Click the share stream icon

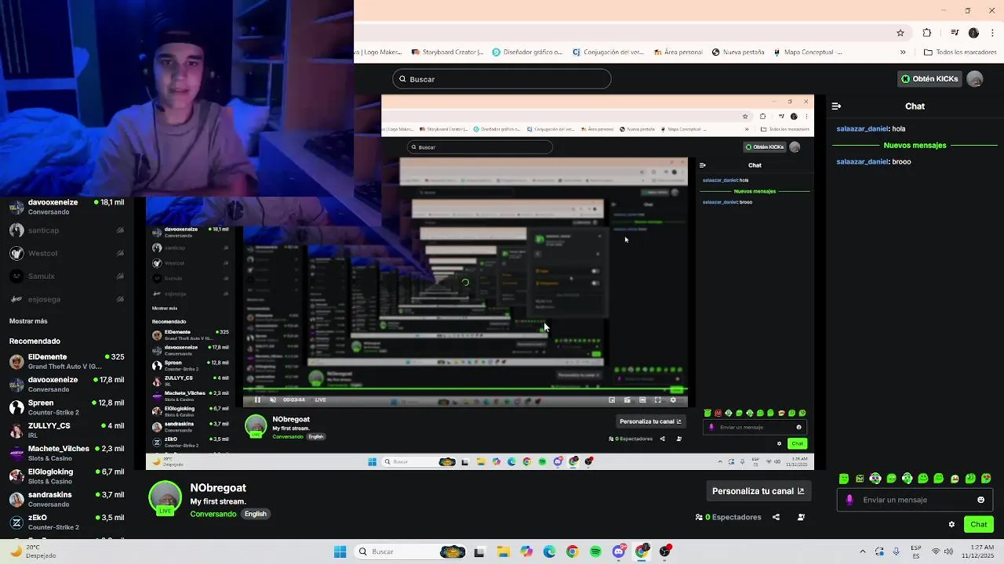pos(776,517)
